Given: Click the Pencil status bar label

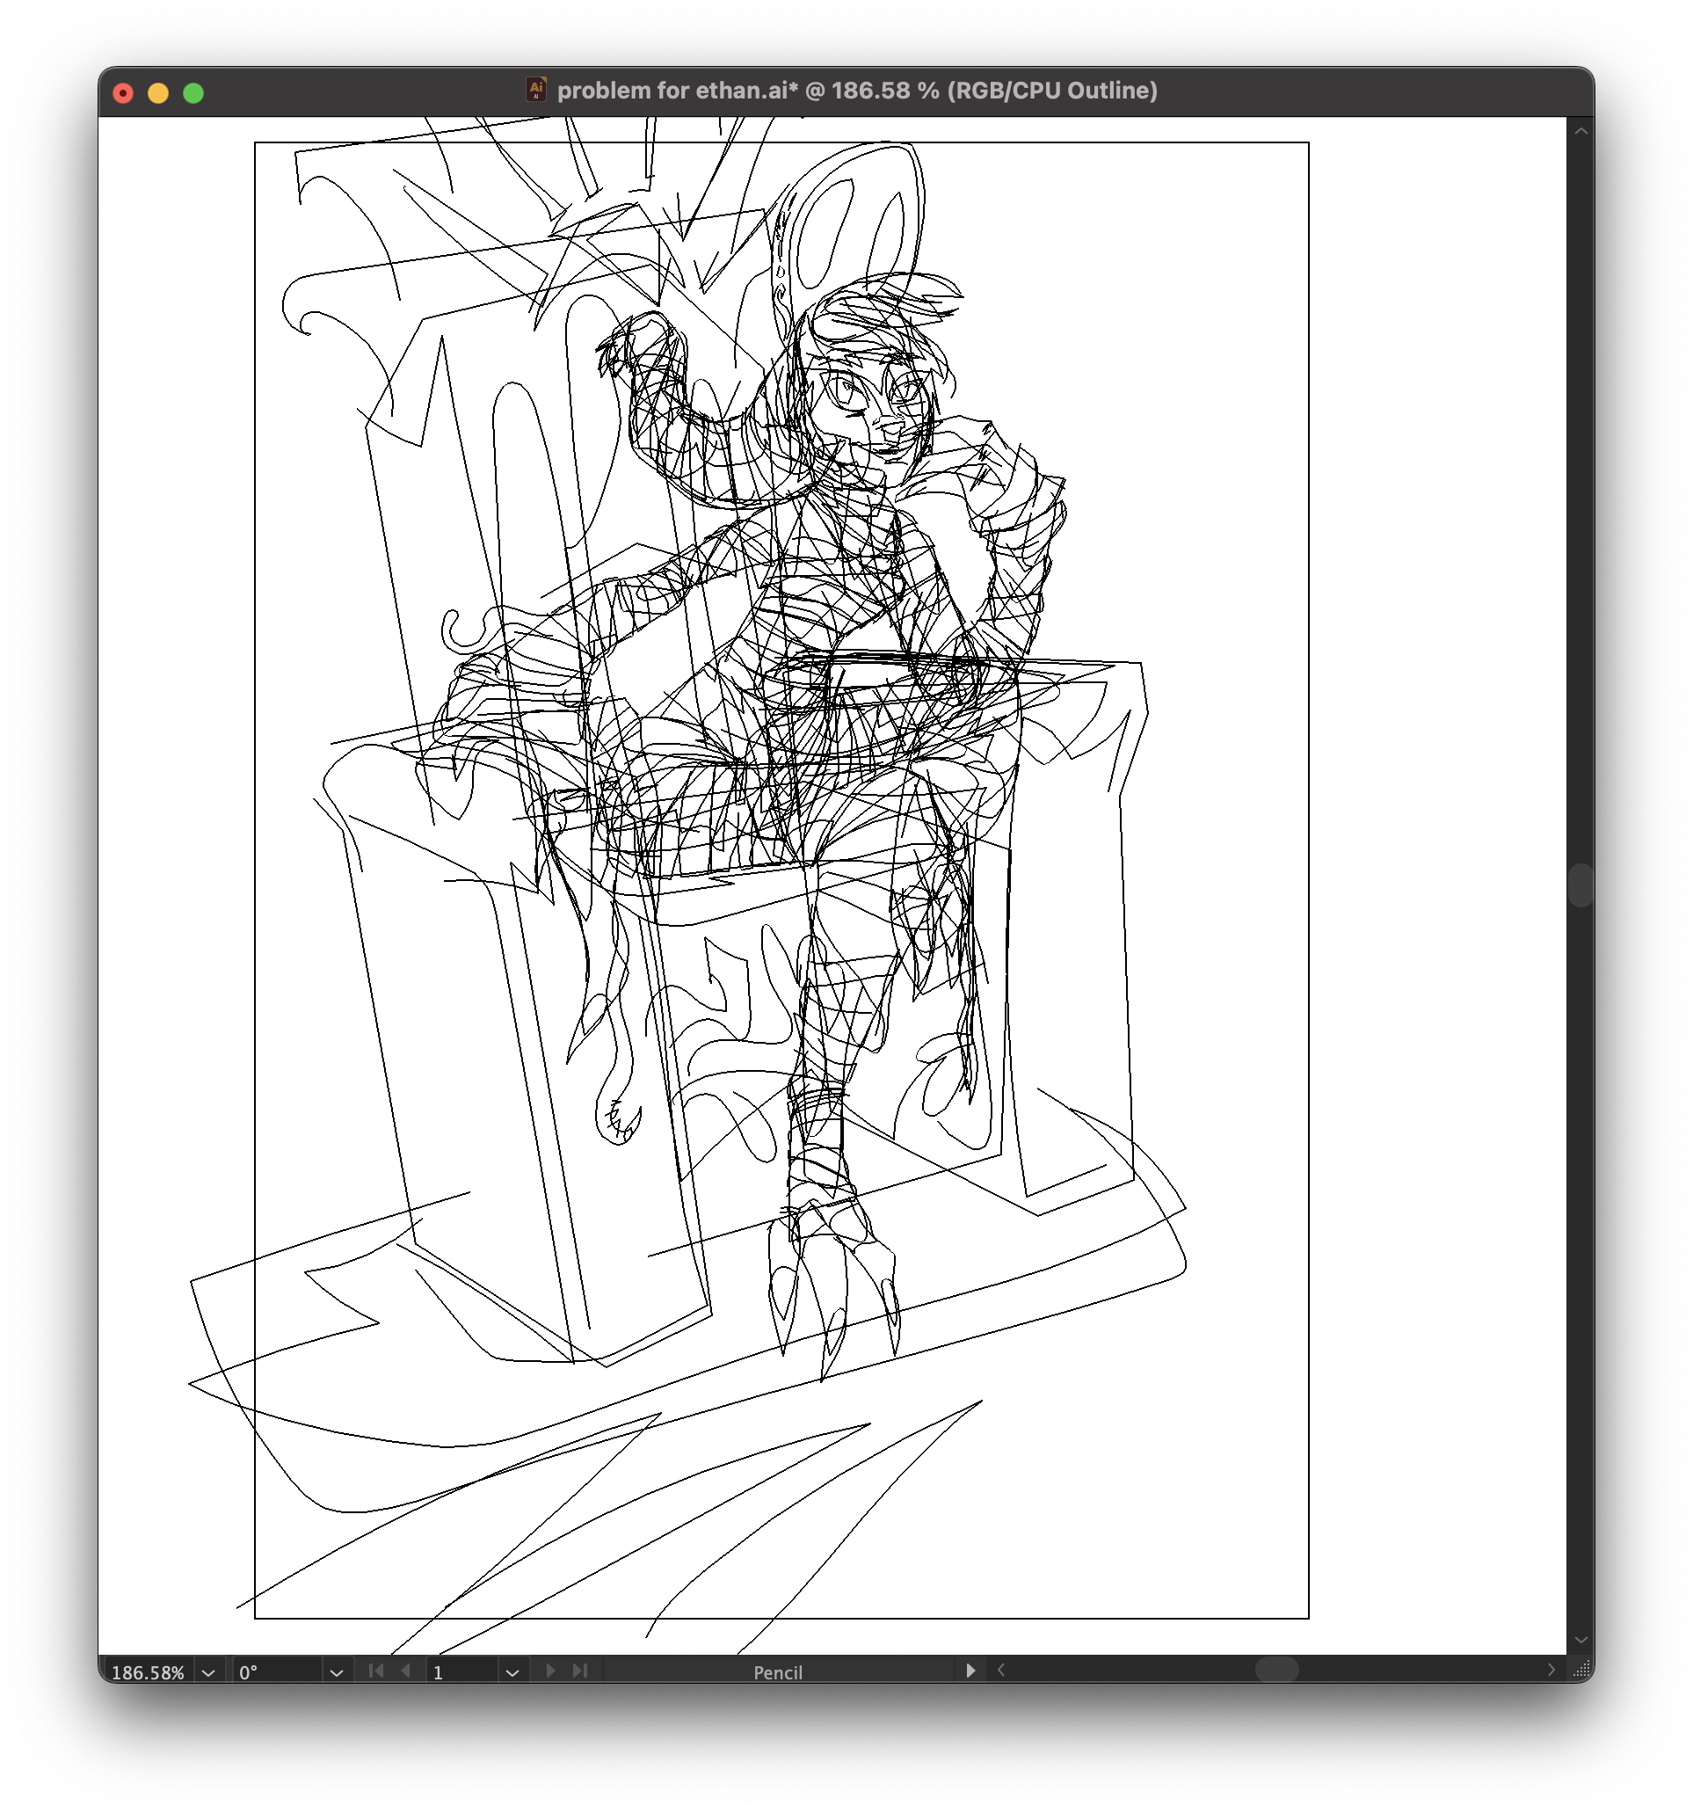Looking at the screenshot, I should click(778, 1672).
